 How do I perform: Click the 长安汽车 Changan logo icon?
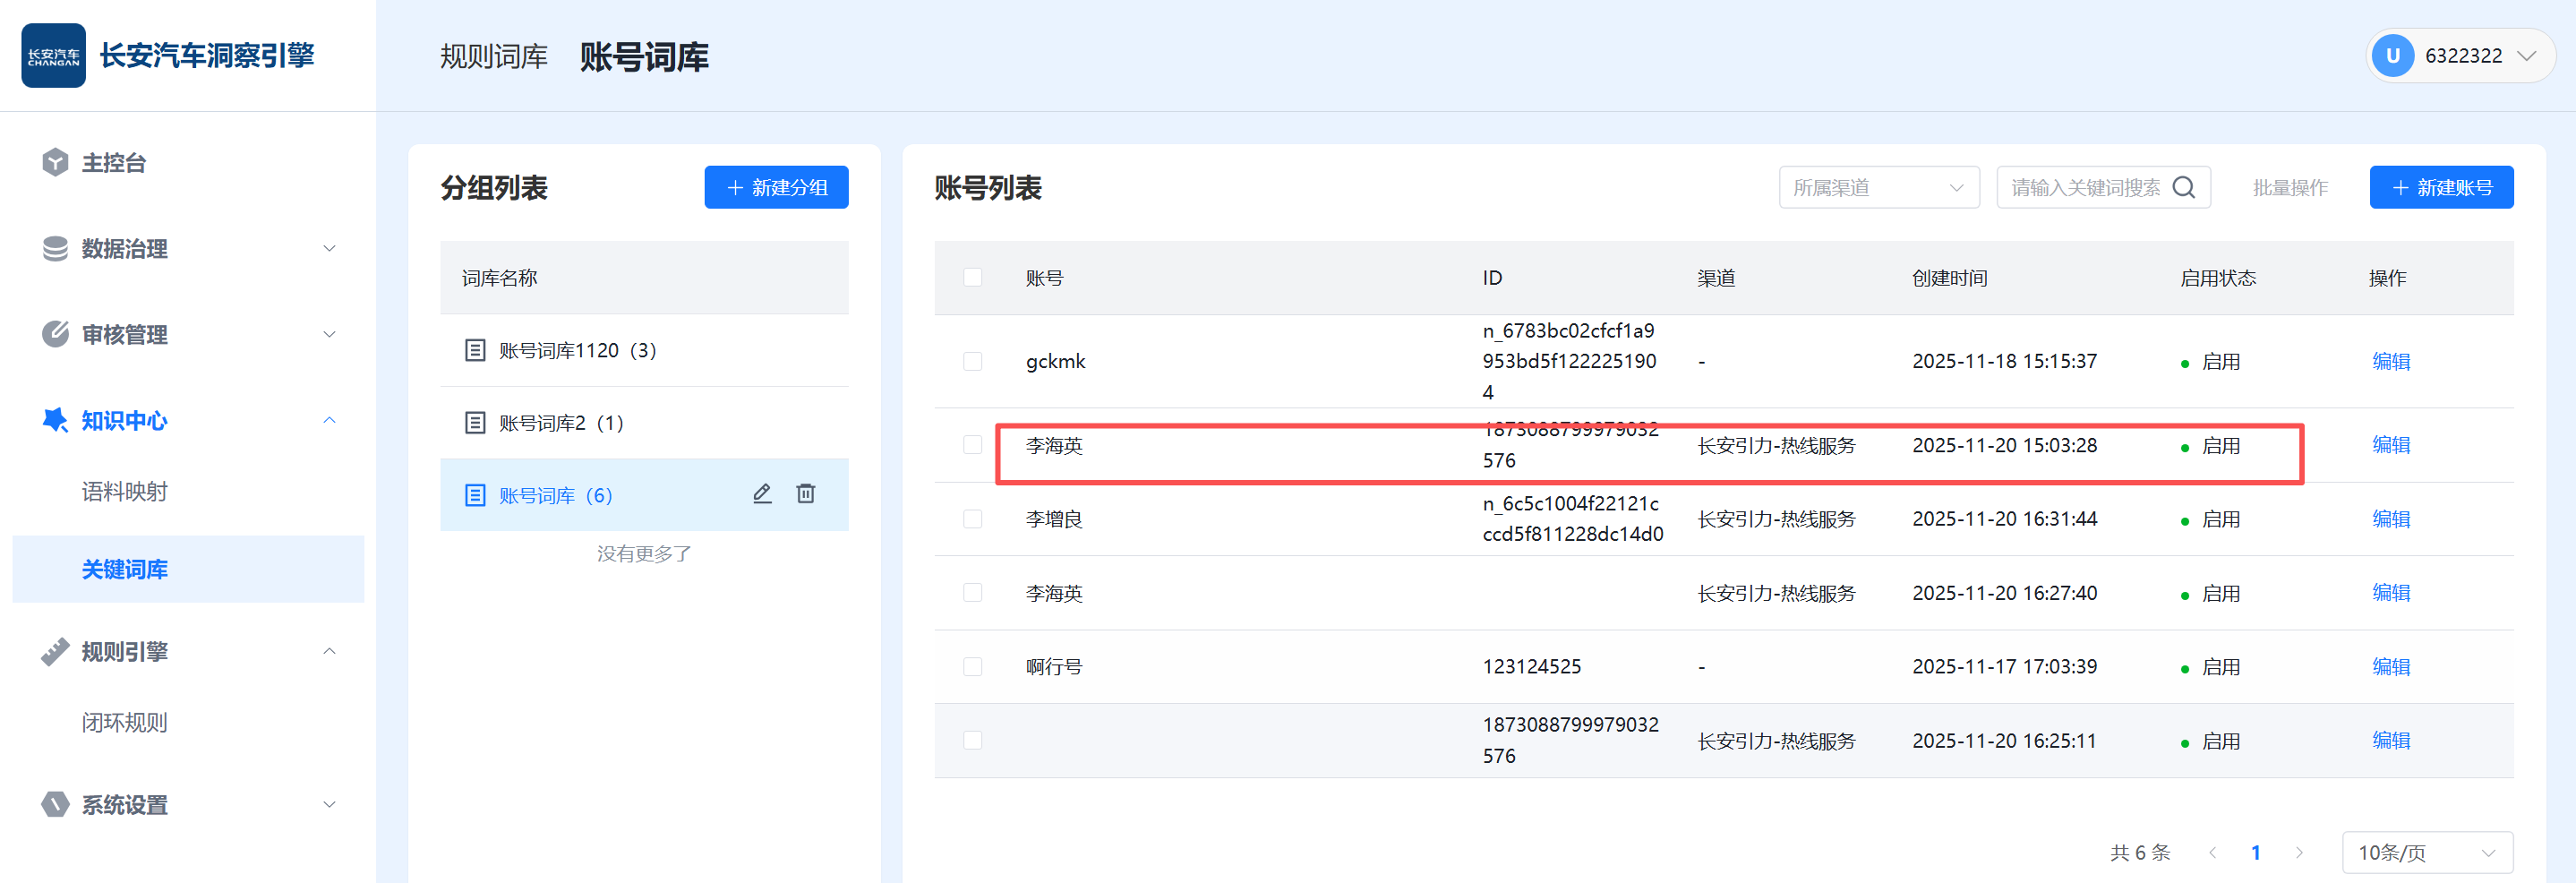coord(53,56)
